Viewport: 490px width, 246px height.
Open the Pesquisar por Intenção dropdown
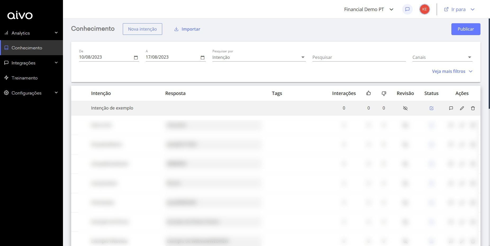258,57
